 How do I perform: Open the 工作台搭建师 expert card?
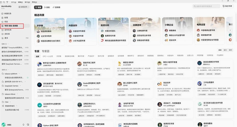[214, 88]
